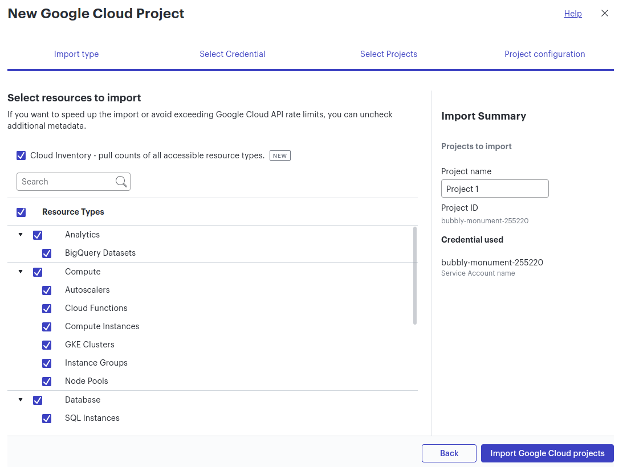
Task: Uncheck the Cloud Inventory checkbox
Action: (x=21, y=155)
